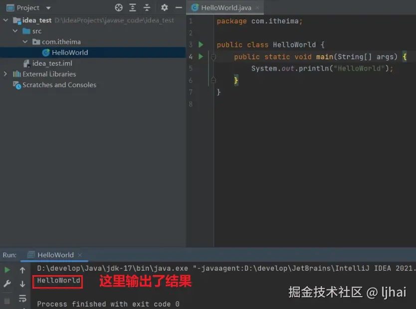Click the package com.itheima line in editor
This screenshot has width=416, height=309.
[259, 21]
